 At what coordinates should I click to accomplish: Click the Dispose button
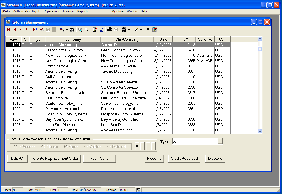[x=215, y=159]
